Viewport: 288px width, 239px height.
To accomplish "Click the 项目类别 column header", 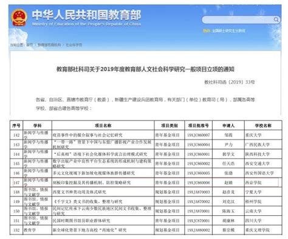I will click(x=170, y=126).
